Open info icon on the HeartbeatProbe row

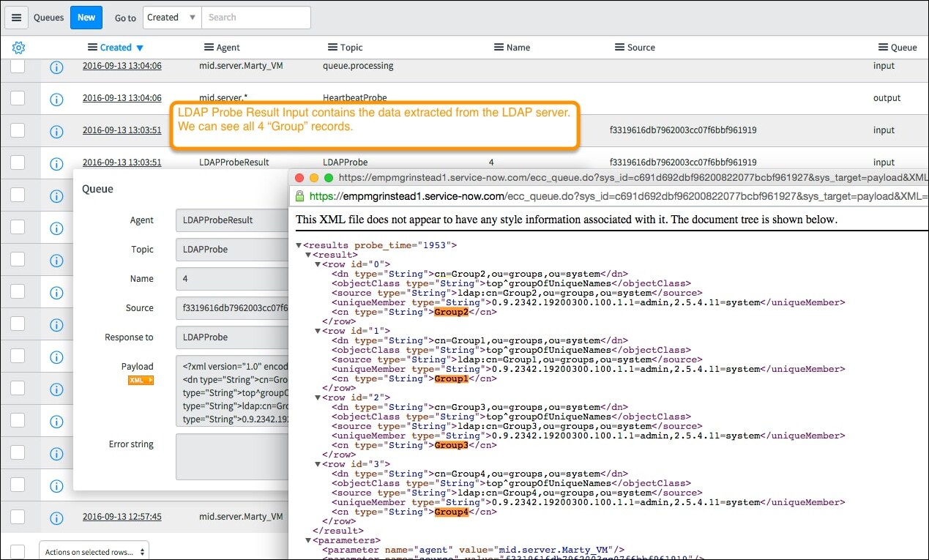57,98
